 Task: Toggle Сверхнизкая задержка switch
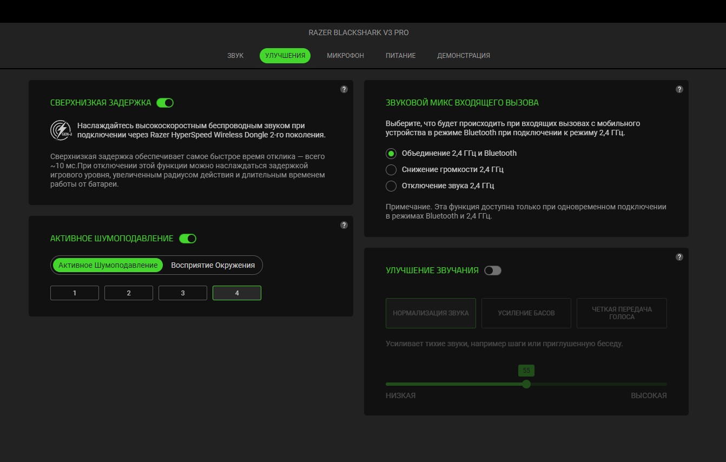tap(165, 103)
